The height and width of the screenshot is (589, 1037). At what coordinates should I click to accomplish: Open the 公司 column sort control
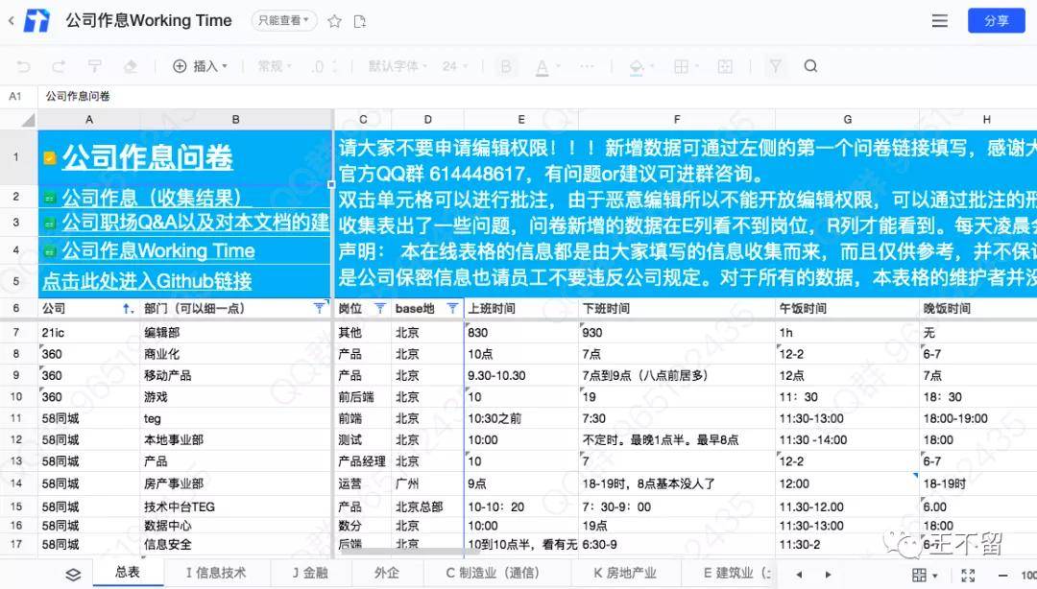(x=127, y=308)
